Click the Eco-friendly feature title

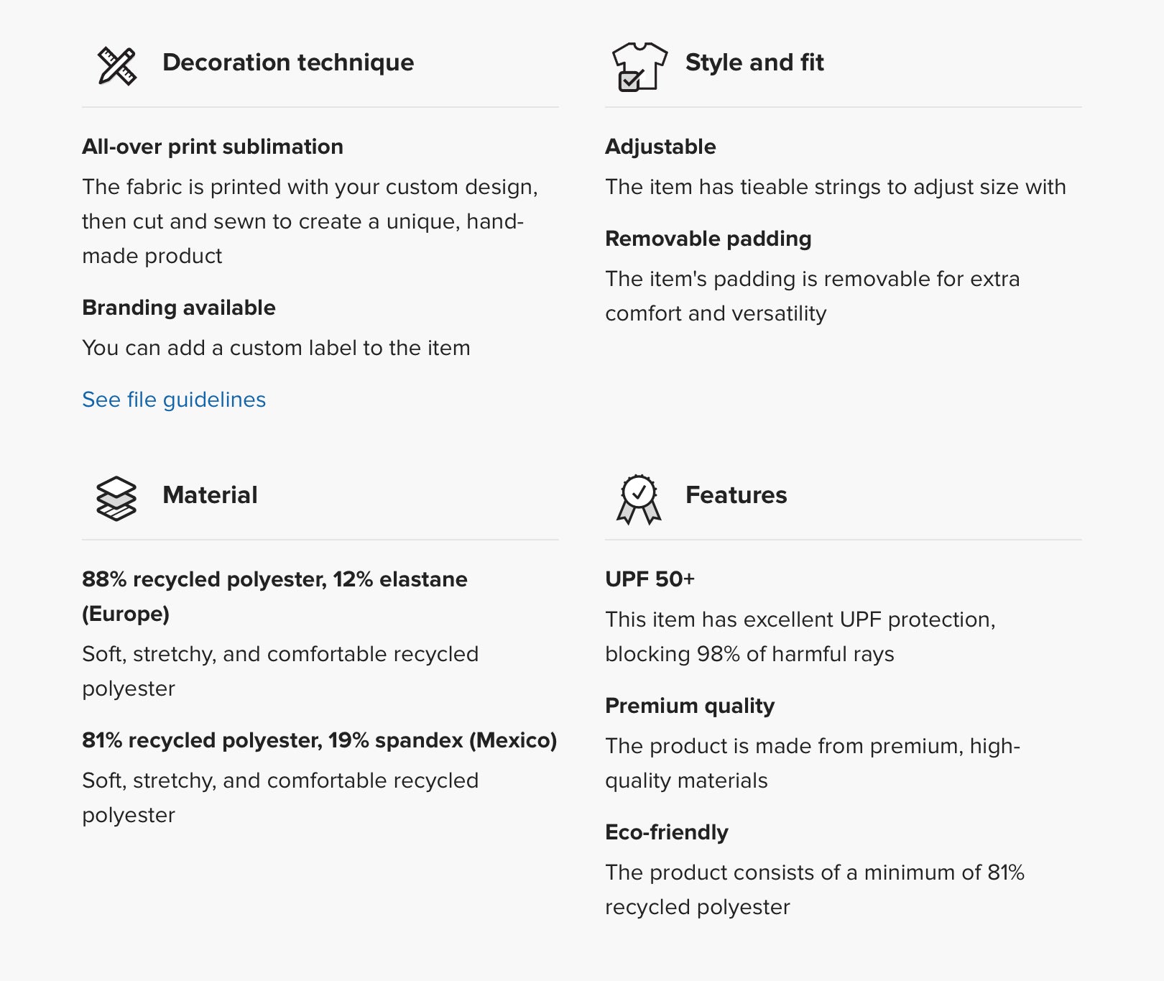point(666,832)
